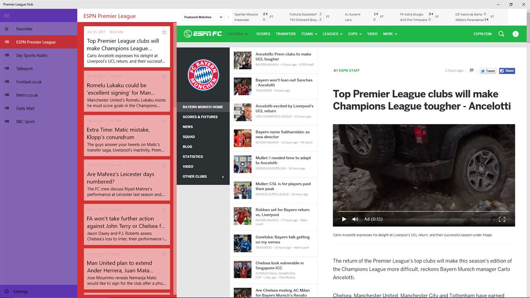530x298 pixels.
Task: Play the article video
Action: (344, 219)
